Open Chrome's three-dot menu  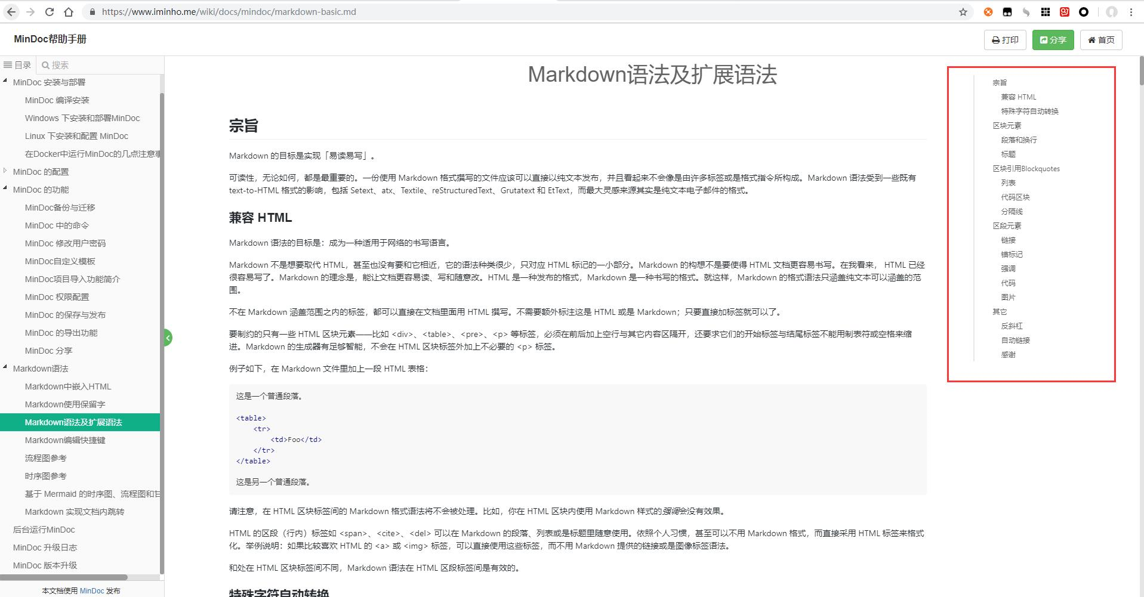coord(1131,11)
